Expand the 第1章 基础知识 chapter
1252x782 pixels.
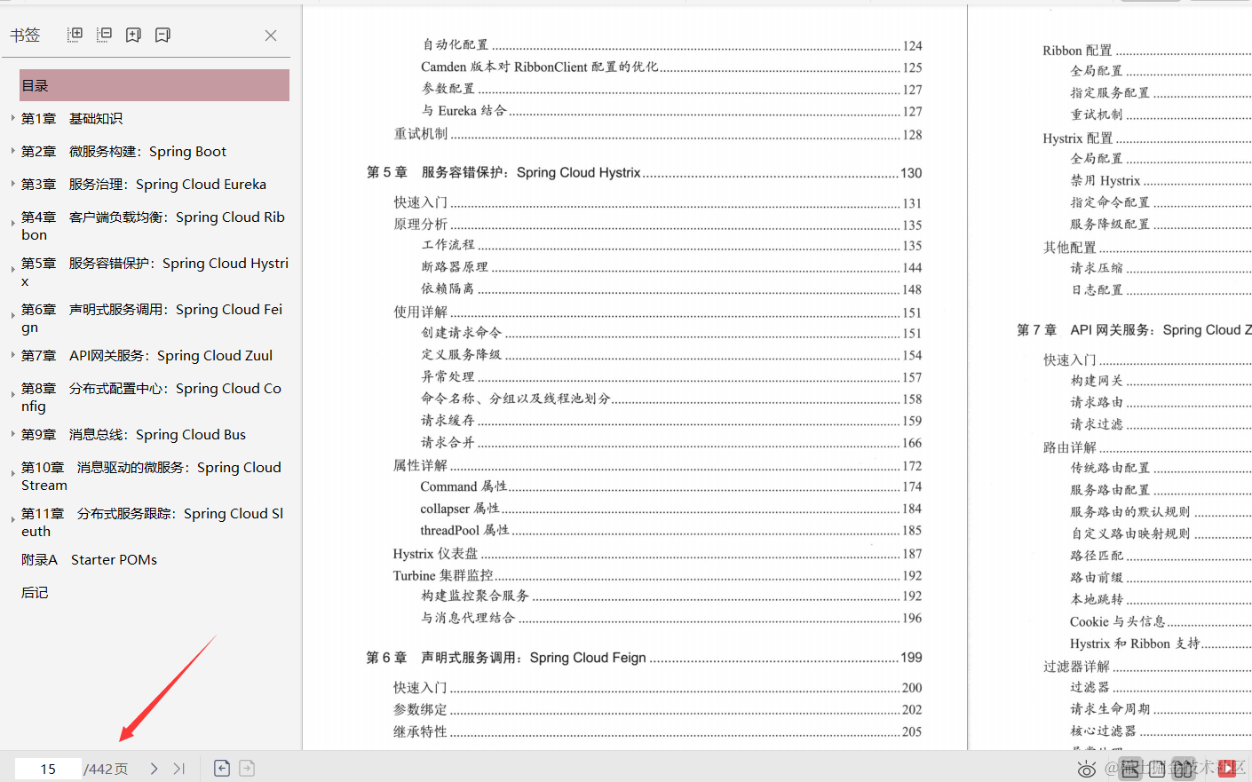pyautogui.click(x=12, y=118)
